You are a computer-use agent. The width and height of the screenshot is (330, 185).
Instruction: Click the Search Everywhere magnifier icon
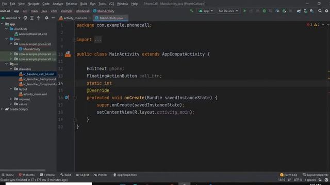[x=320, y=11]
